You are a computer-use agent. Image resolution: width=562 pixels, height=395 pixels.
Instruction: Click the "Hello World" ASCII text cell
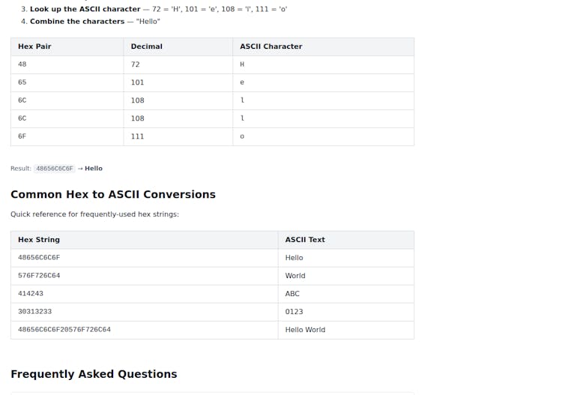click(305, 330)
